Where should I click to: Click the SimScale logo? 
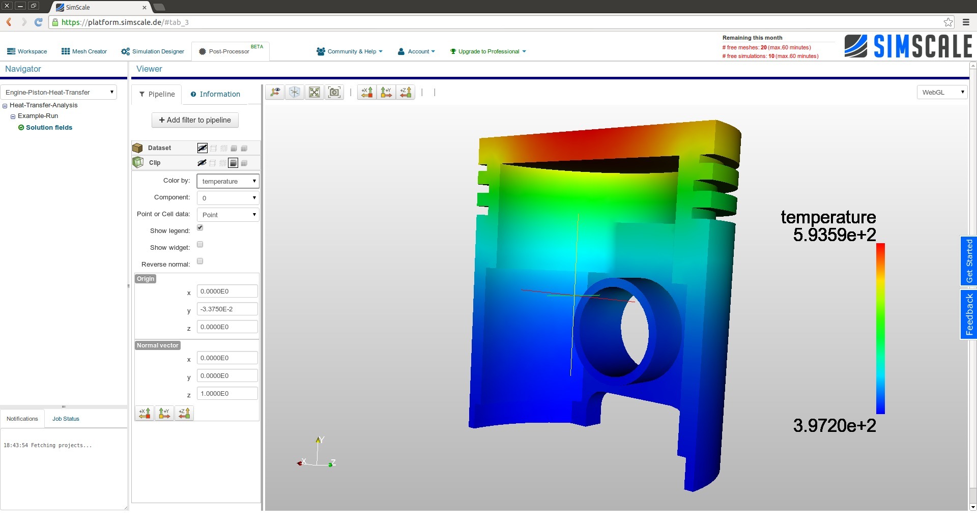pos(908,46)
